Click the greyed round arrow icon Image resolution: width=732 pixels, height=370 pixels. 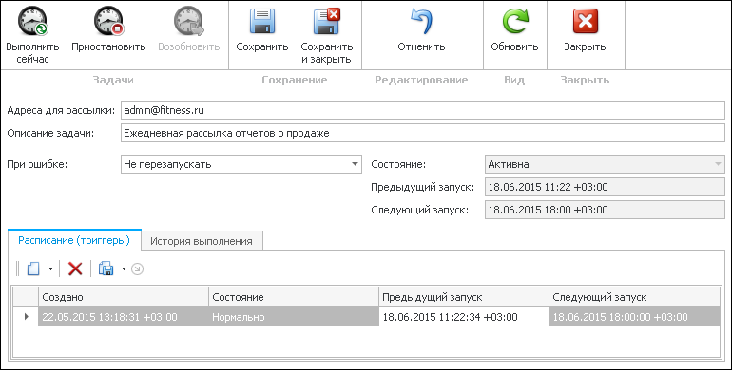point(137,268)
